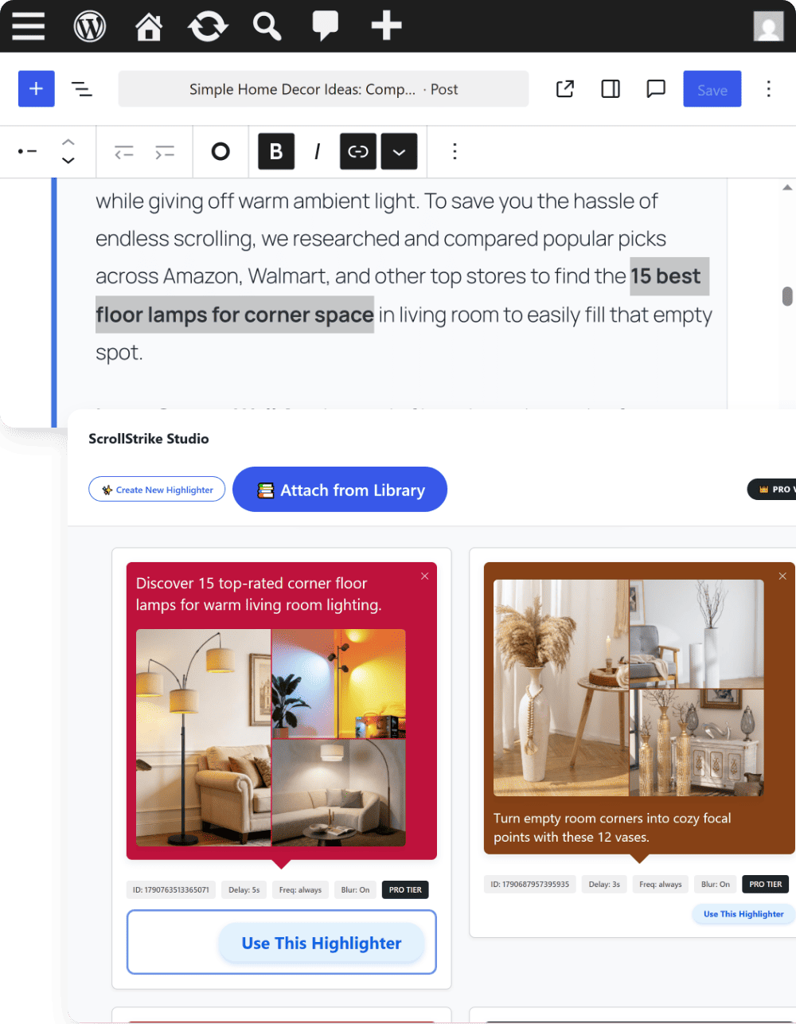796x1024 pixels.
Task: Click the editor scrollbar up arrow
Action: (x=787, y=188)
